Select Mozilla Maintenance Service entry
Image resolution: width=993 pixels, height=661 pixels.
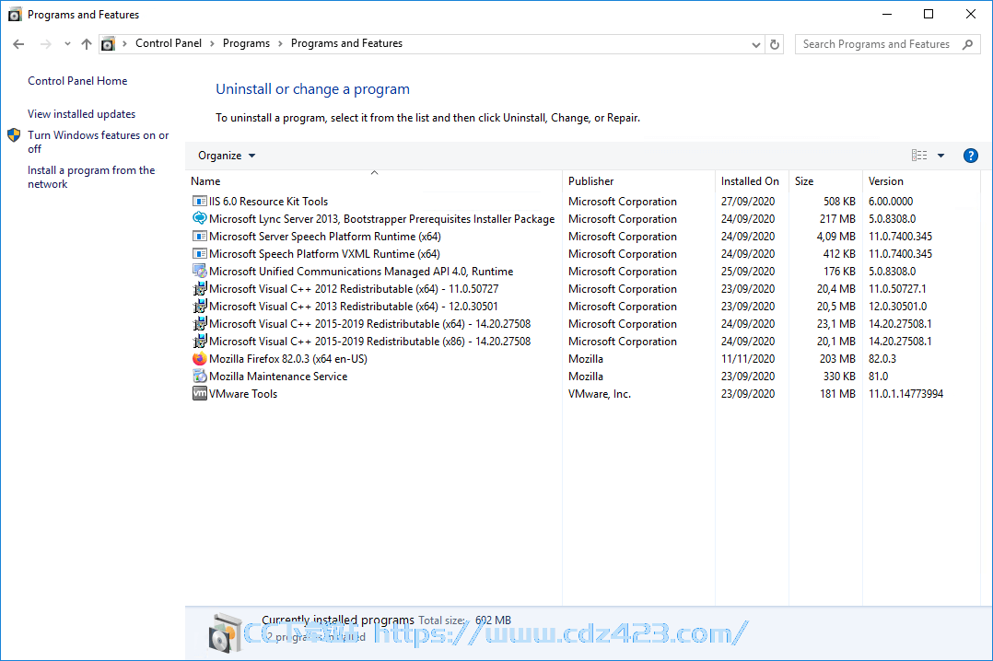point(278,377)
